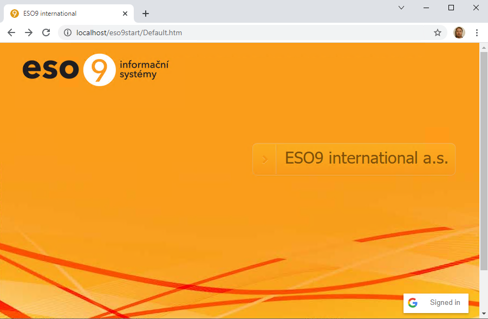This screenshot has width=488, height=319.
Task: Click the scrollbar down arrow
Action: click(484, 314)
